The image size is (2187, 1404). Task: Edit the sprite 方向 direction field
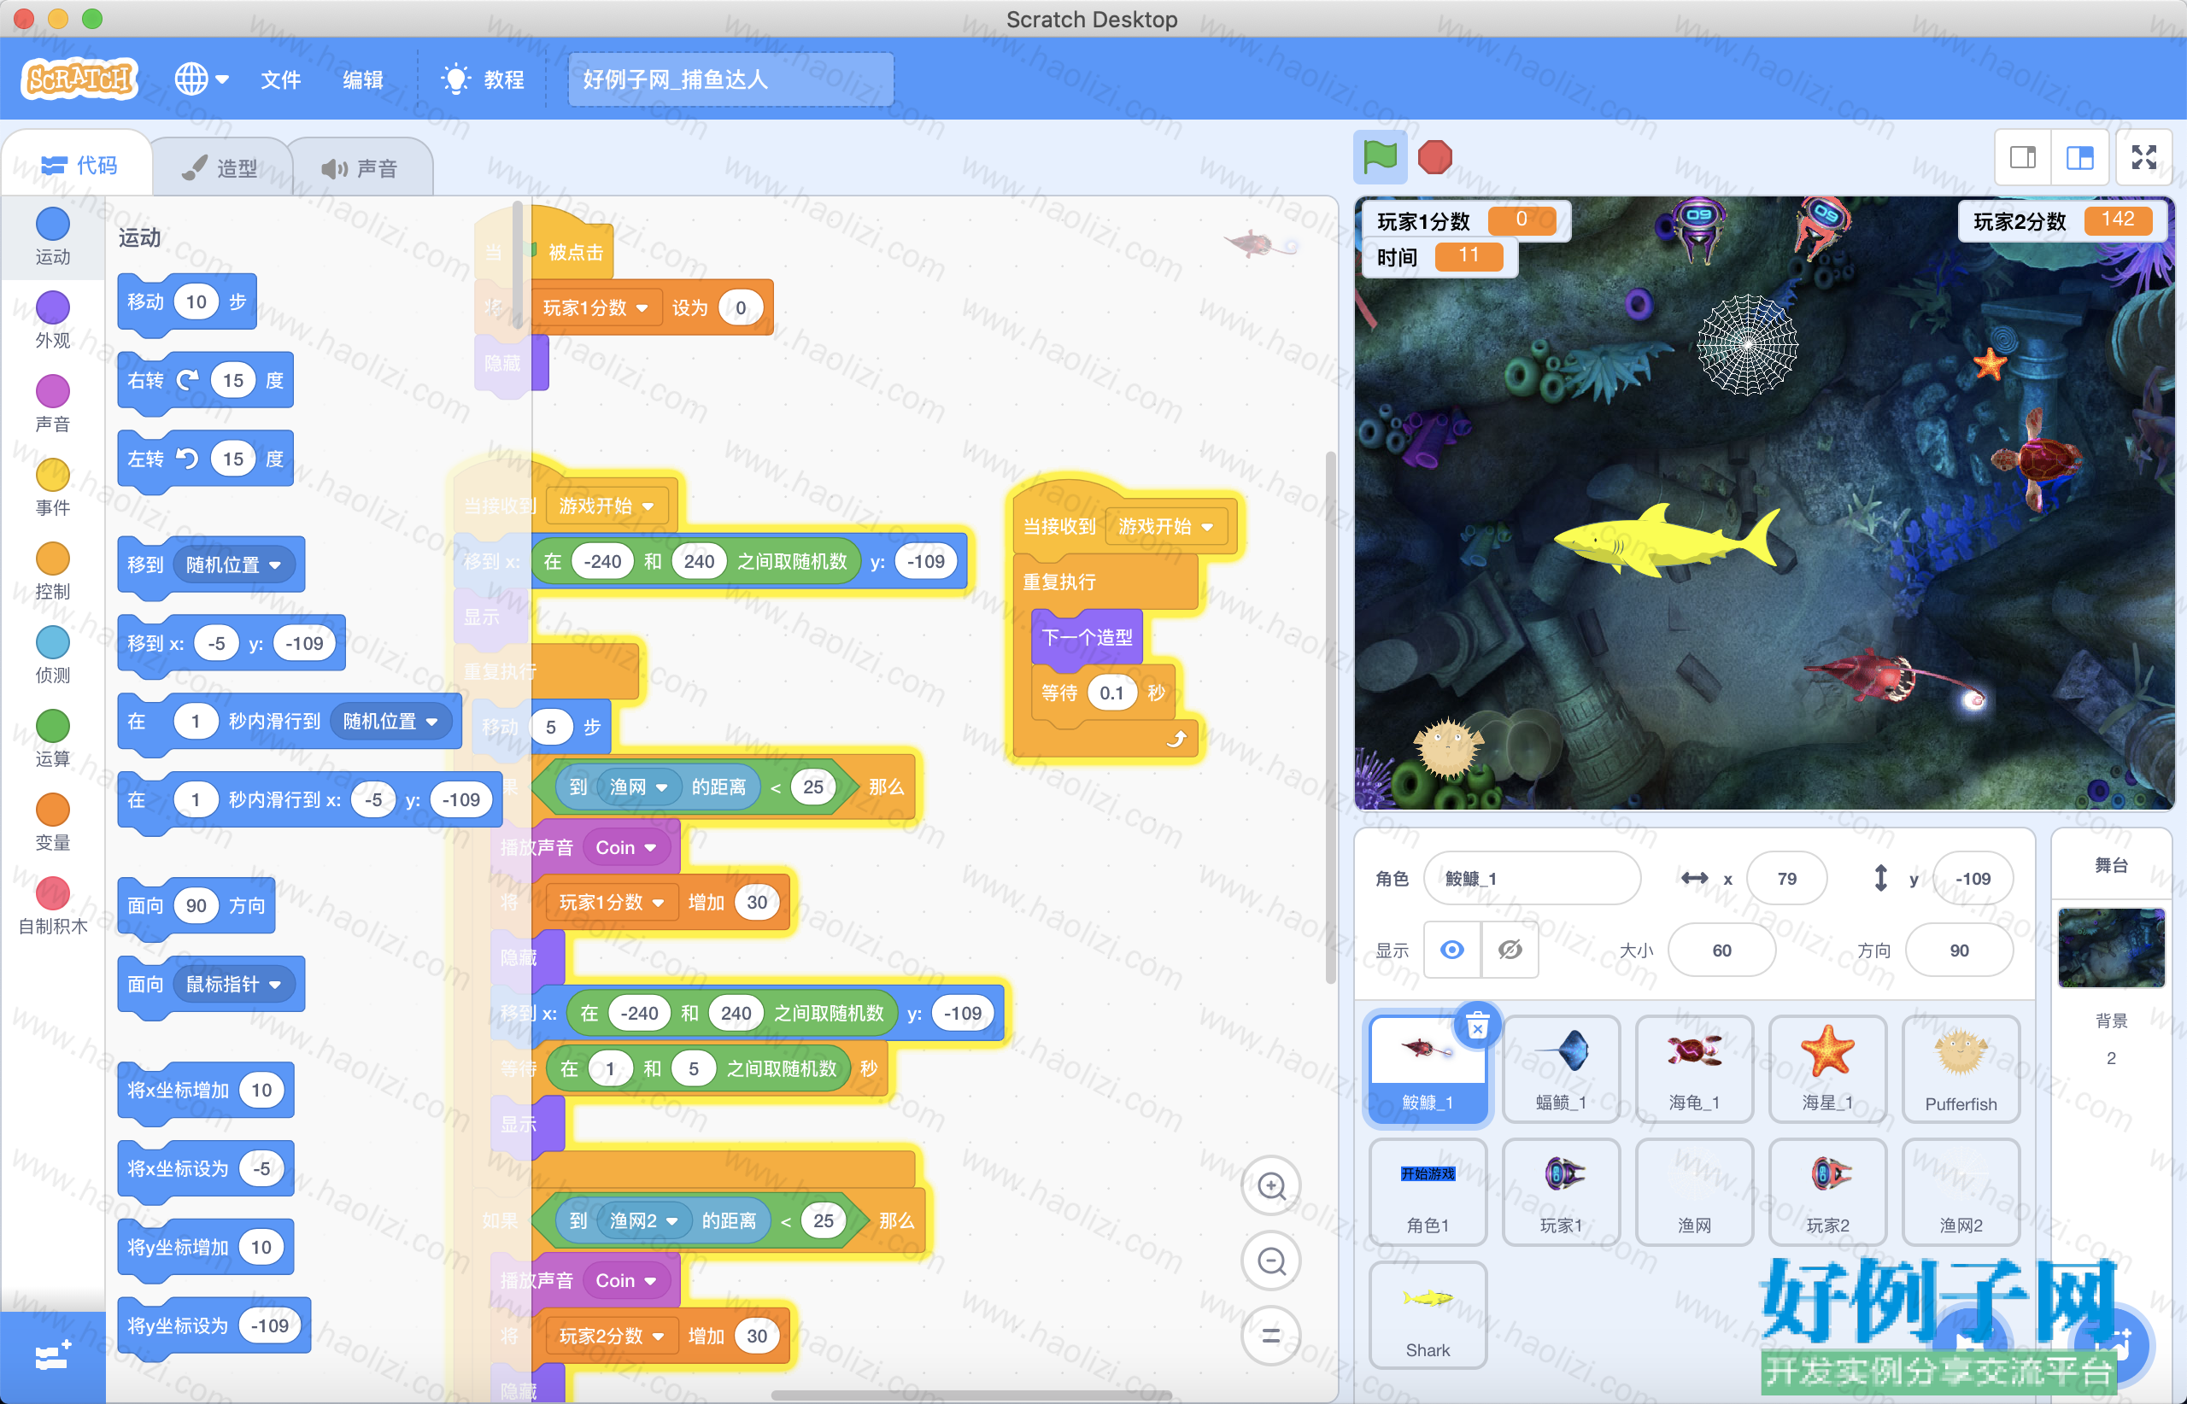pos(1958,950)
